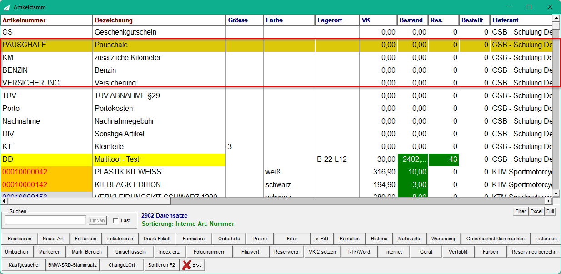Click the Preise button

[x=260, y=239]
